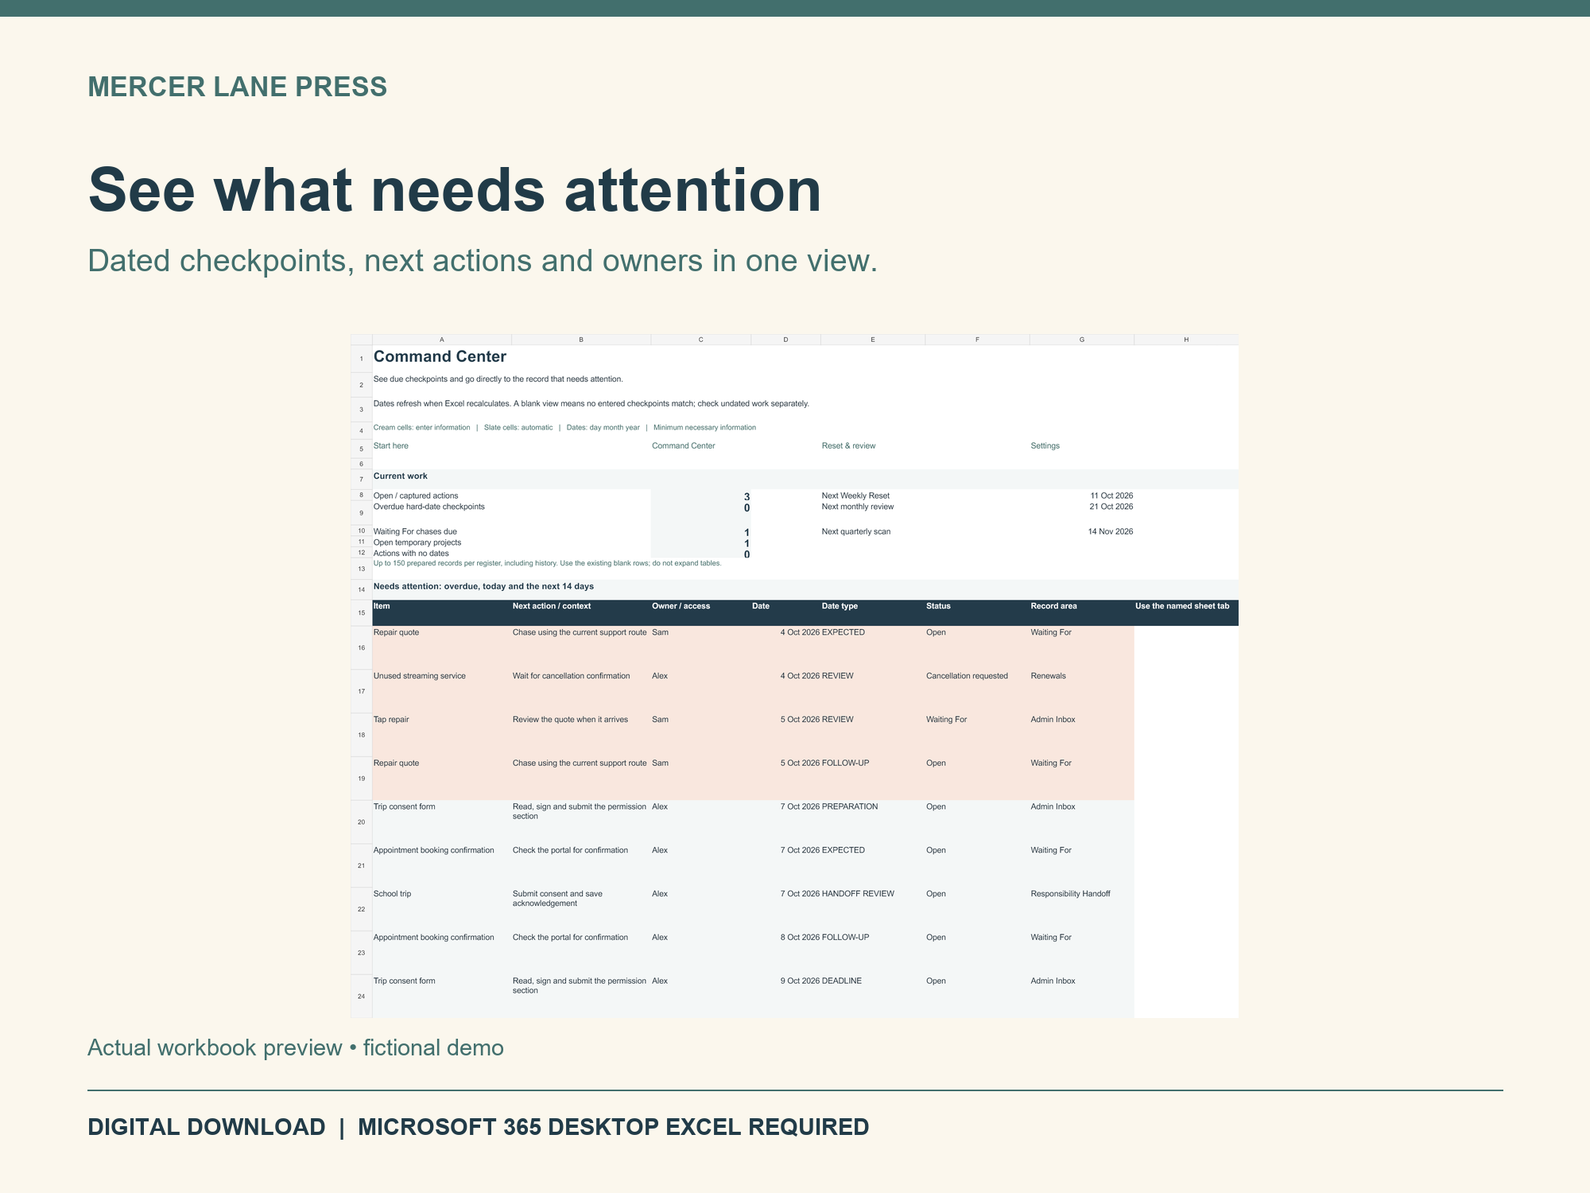1590x1193 pixels.
Task: Select the Command Center title cell
Action: click(440, 357)
